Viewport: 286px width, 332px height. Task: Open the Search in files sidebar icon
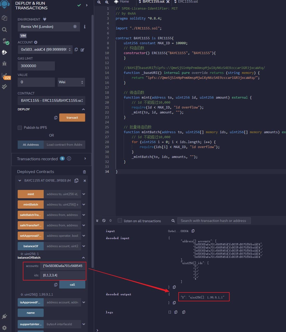(x=4, y=30)
